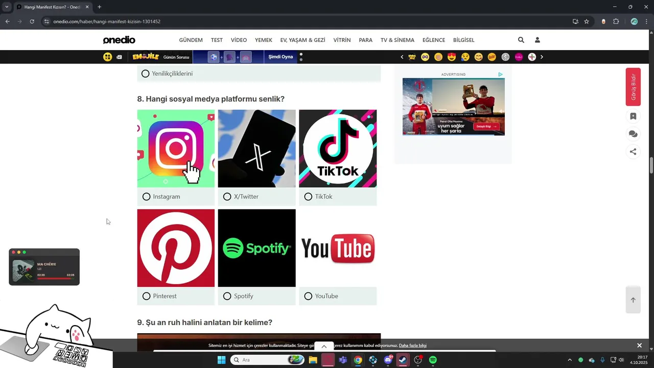This screenshot has height=368, width=654.
Task: Click the YouTube logo image
Action: (x=338, y=248)
